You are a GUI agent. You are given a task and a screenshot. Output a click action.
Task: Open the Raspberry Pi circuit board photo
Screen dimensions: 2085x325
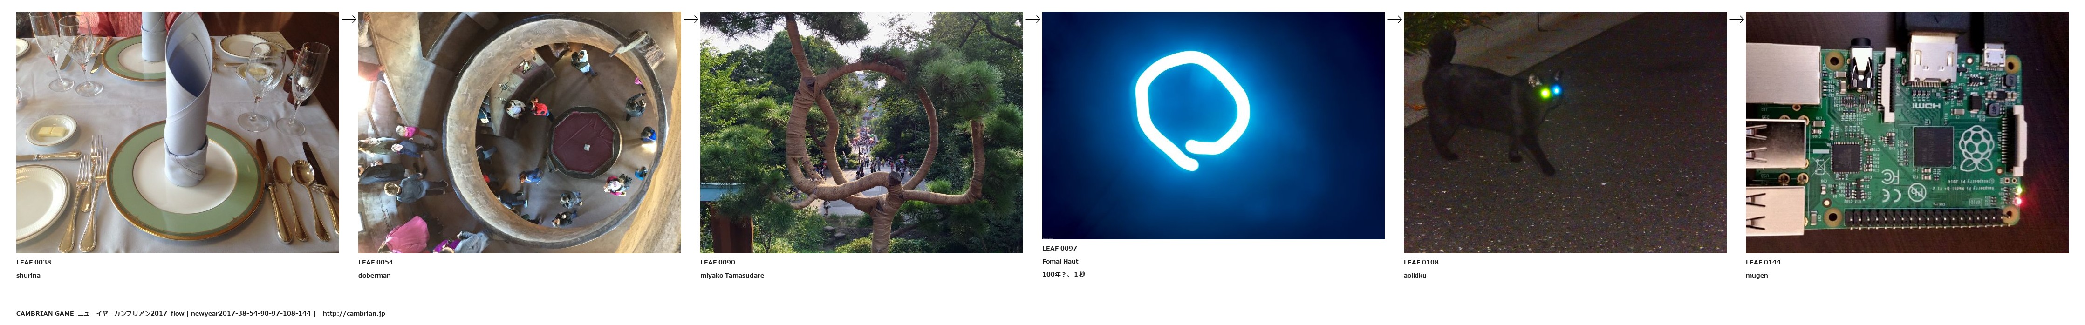(1907, 132)
